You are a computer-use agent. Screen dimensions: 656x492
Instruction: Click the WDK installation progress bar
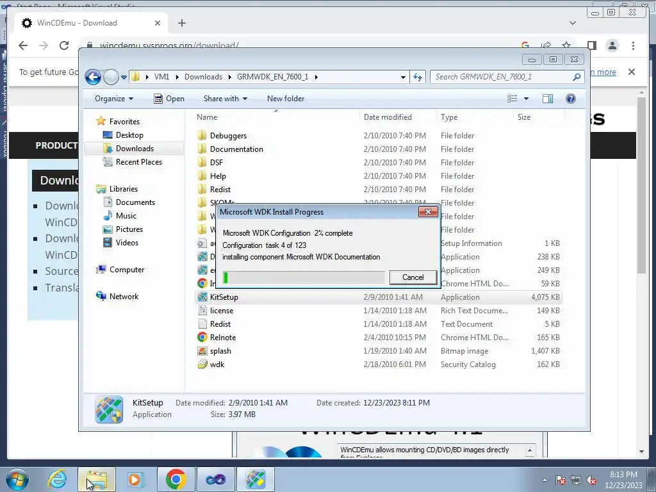pos(303,277)
